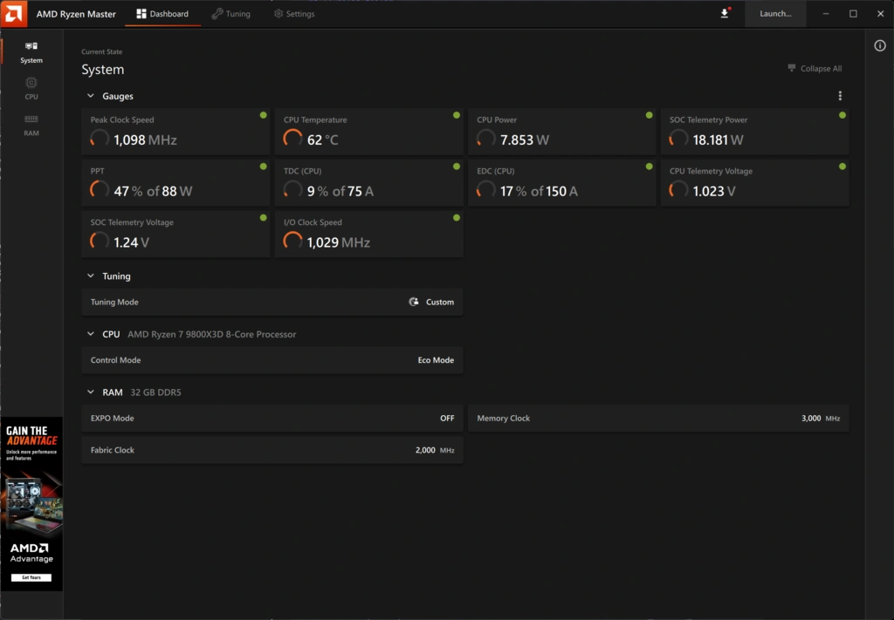This screenshot has height=620, width=894.
Task: Switch to the Settings tab
Action: 294,14
